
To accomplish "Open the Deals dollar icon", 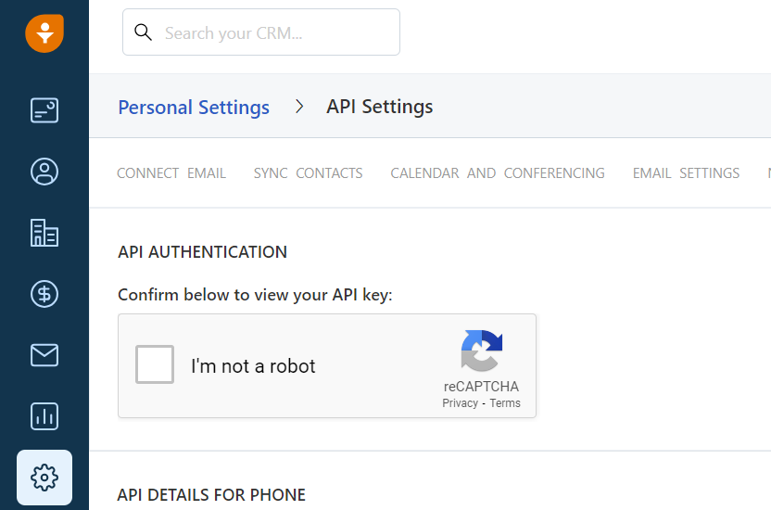I will pyautogui.click(x=44, y=294).
